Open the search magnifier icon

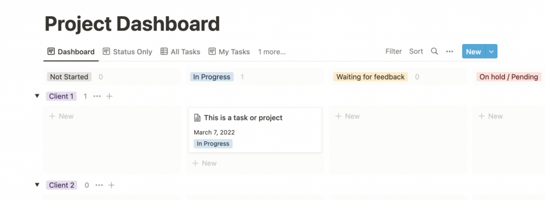click(434, 51)
